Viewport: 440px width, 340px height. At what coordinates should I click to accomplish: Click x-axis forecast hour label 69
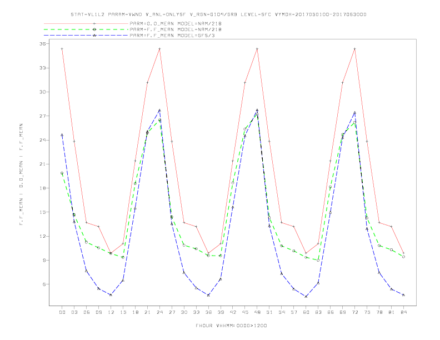pyautogui.click(x=343, y=312)
